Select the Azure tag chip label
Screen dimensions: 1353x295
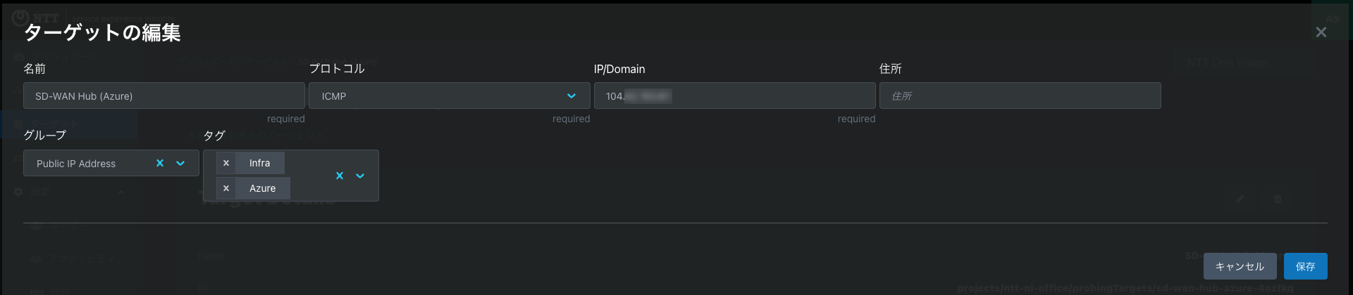coord(262,188)
